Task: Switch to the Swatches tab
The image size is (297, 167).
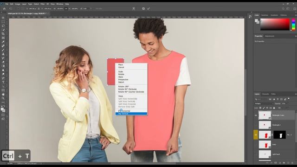Action: pos(265,15)
